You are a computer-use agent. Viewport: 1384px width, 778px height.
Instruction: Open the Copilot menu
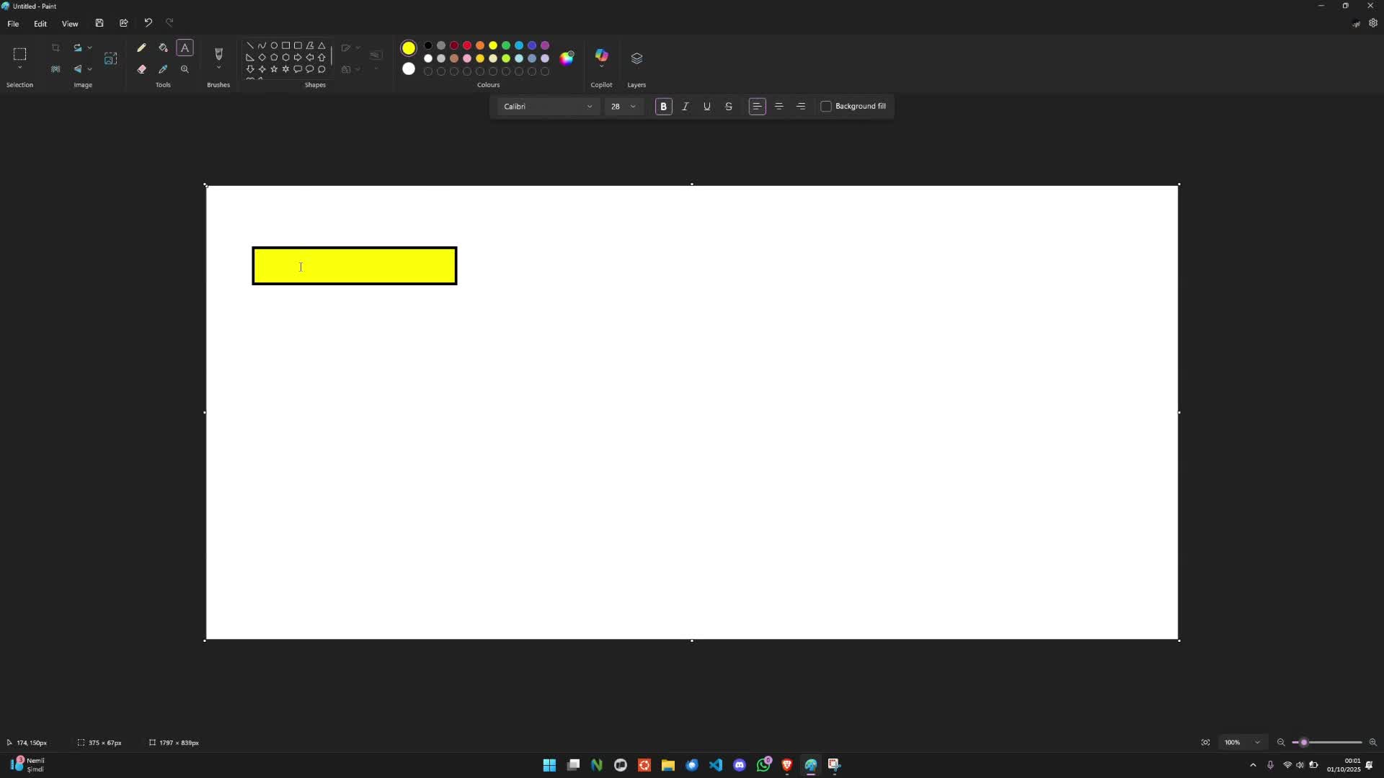coord(601,58)
